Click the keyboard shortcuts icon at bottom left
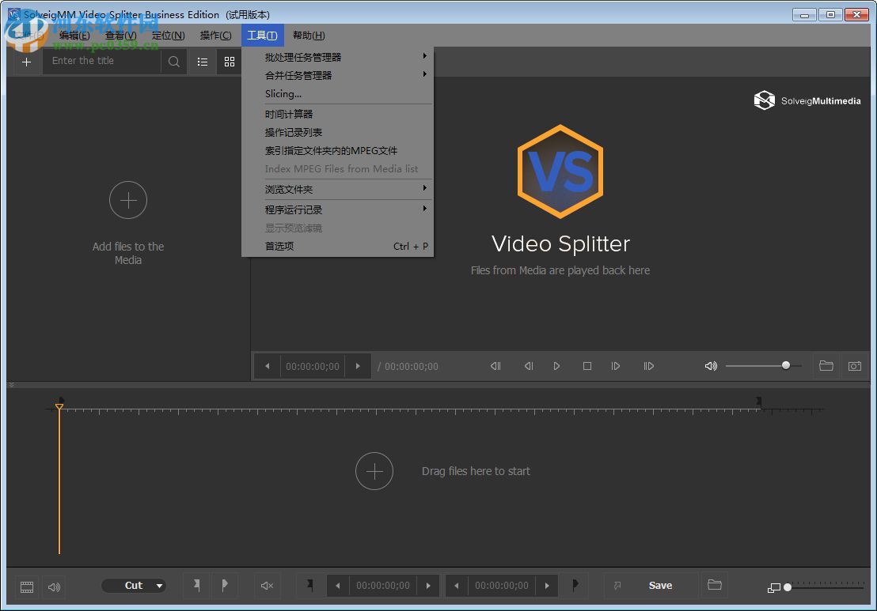 pos(26,586)
